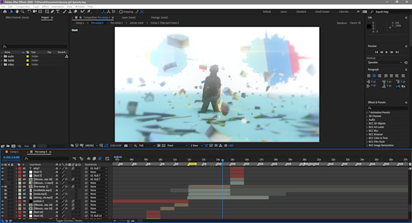Open the Window menu
The image size is (412, 223).
point(80,7)
